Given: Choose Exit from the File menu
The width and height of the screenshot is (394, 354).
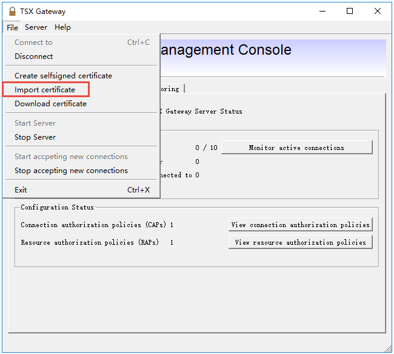Looking at the screenshot, I should click(81, 190).
